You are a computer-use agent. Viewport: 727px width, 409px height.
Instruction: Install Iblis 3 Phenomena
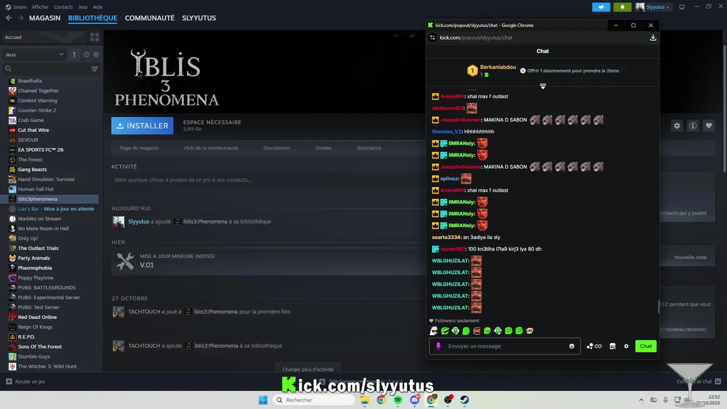[x=142, y=126]
